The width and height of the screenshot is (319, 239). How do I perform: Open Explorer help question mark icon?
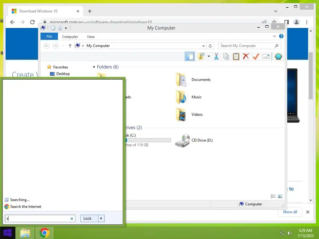point(281,36)
